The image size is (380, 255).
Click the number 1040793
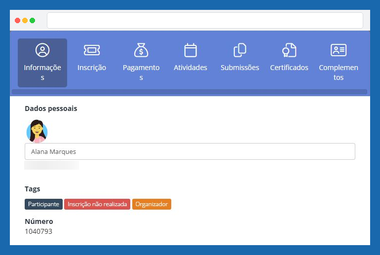(38, 231)
